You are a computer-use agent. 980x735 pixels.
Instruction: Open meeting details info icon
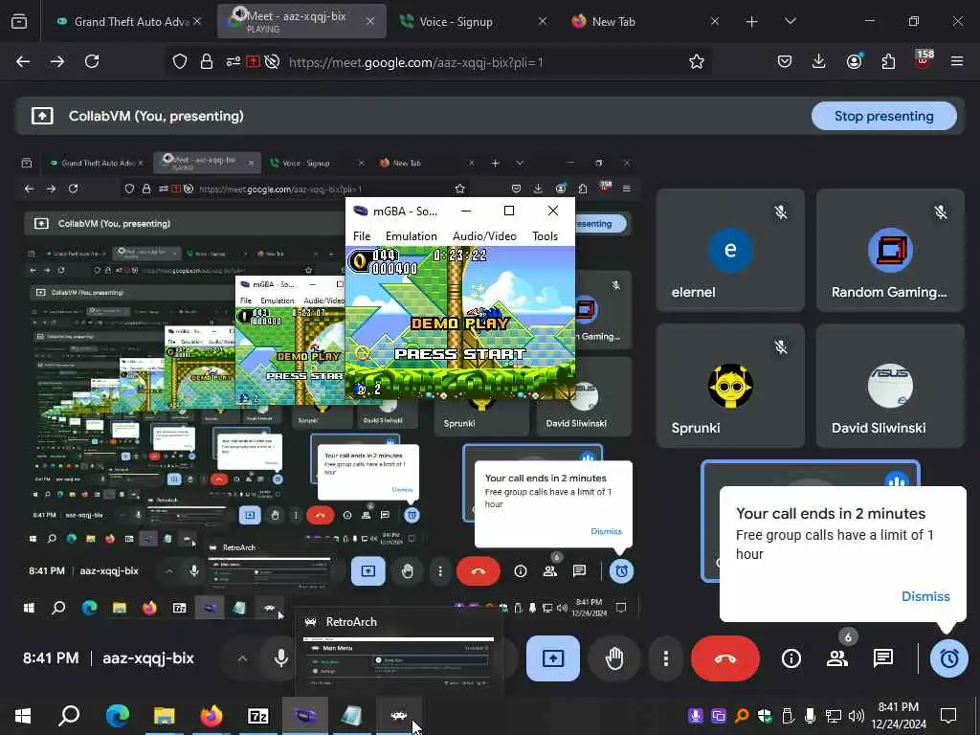click(791, 658)
